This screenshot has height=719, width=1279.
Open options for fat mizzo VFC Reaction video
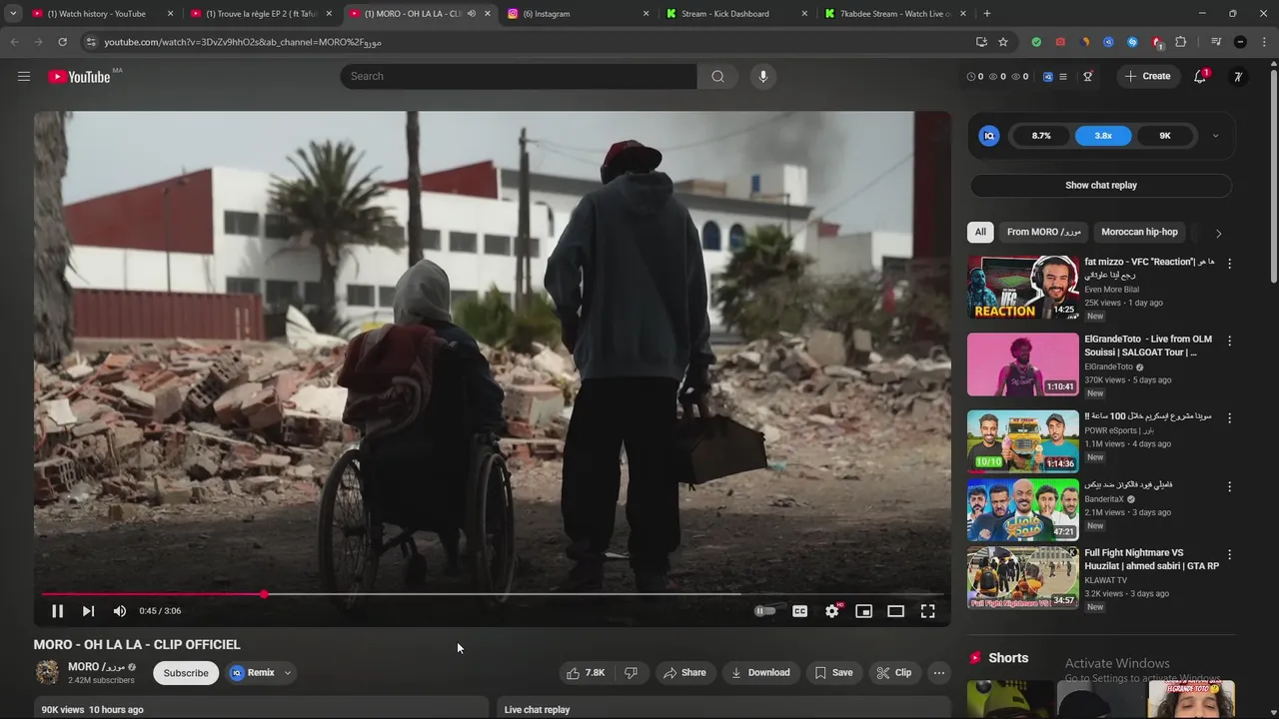pos(1229,264)
